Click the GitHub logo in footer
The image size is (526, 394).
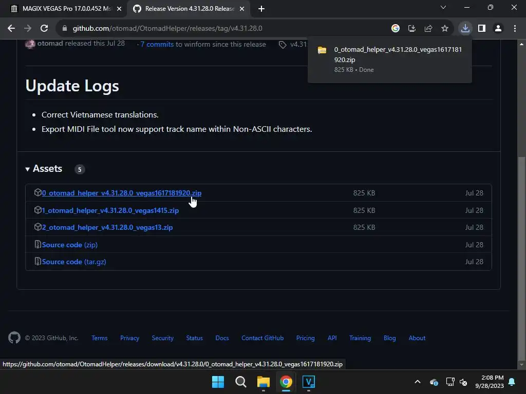[x=14, y=338]
